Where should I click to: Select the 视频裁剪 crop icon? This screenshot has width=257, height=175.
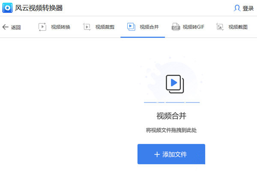tap(87, 27)
